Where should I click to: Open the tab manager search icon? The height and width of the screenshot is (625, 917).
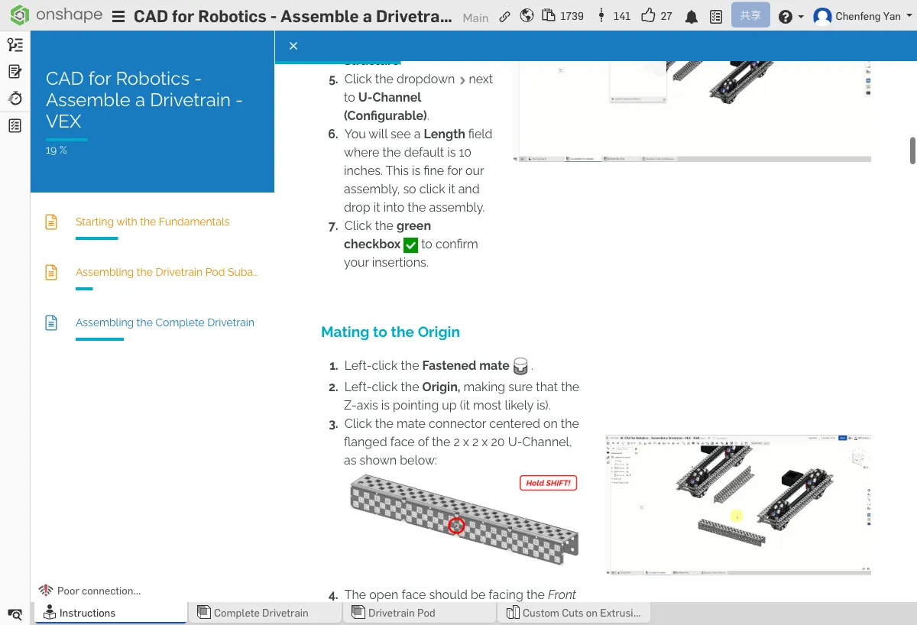click(x=15, y=614)
